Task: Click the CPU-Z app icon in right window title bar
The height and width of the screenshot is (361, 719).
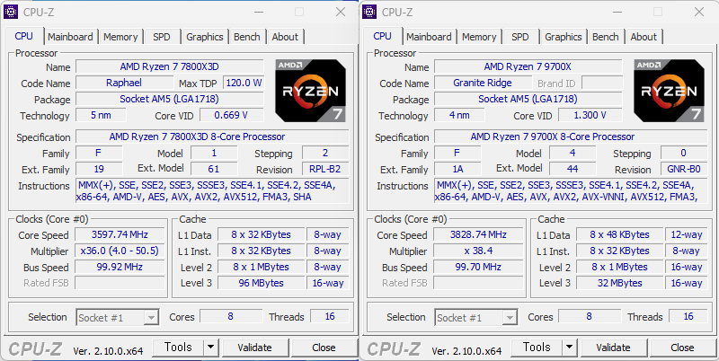Action: point(369,12)
